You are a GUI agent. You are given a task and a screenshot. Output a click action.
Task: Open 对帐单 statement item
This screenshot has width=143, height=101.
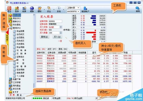21,50
